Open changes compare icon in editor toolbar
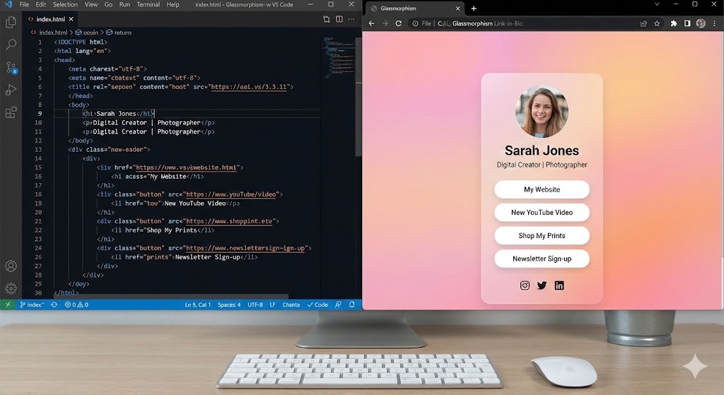The height and width of the screenshot is (395, 724). pos(327,19)
